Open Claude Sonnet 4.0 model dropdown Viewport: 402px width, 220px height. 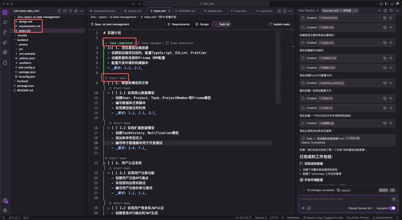point(361,208)
